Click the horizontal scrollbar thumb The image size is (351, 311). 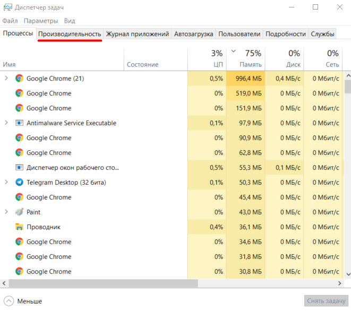coord(104,283)
